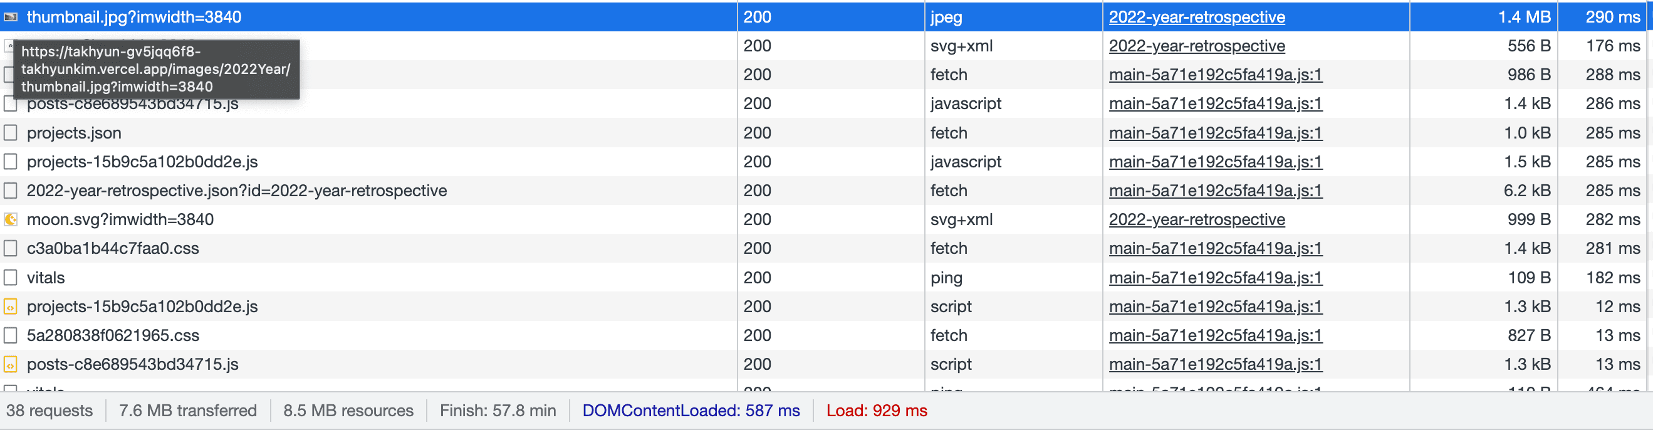This screenshot has width=1653, height=430.
Task: Click the document icon beside projects.json
Action: 10,133
